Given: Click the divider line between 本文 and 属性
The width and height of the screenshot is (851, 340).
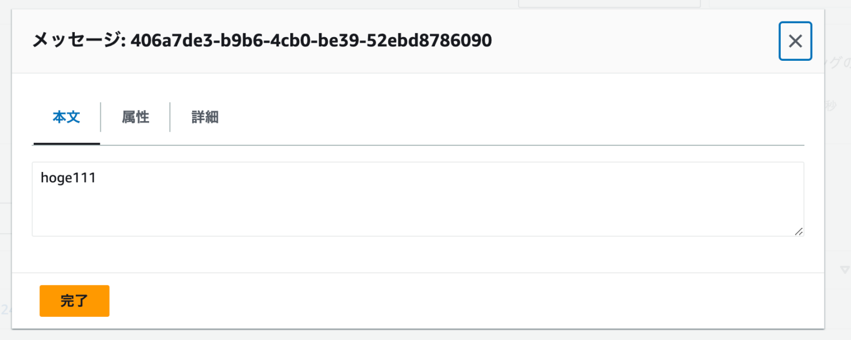Looking at the screenshot, I should click(100, 117).
